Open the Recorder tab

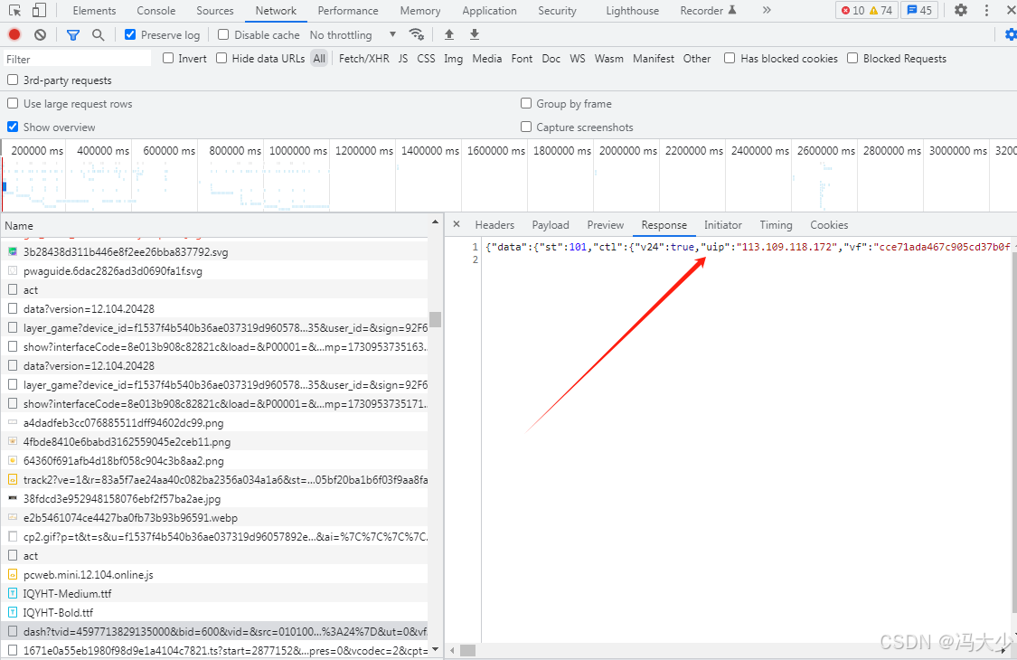point(708,10)
